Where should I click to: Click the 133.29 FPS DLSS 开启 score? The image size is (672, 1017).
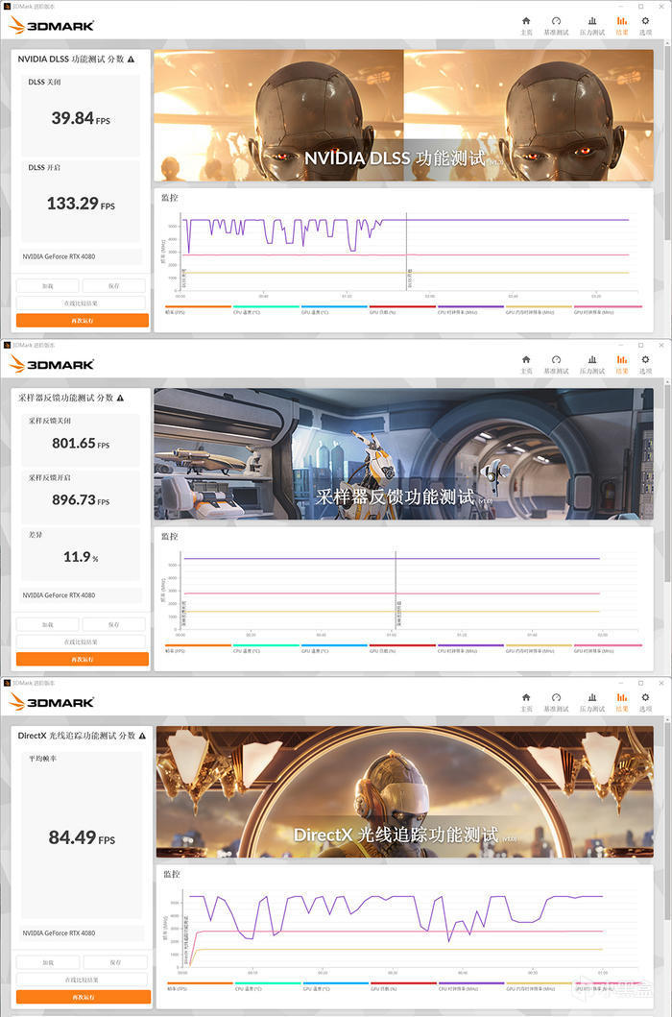point(81,204)
